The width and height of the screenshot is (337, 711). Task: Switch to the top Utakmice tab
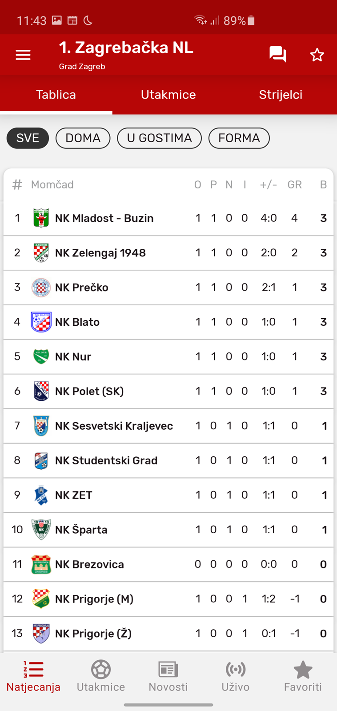pos(168,95)
